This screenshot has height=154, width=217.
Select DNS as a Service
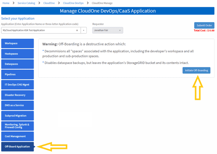point(17,105)
